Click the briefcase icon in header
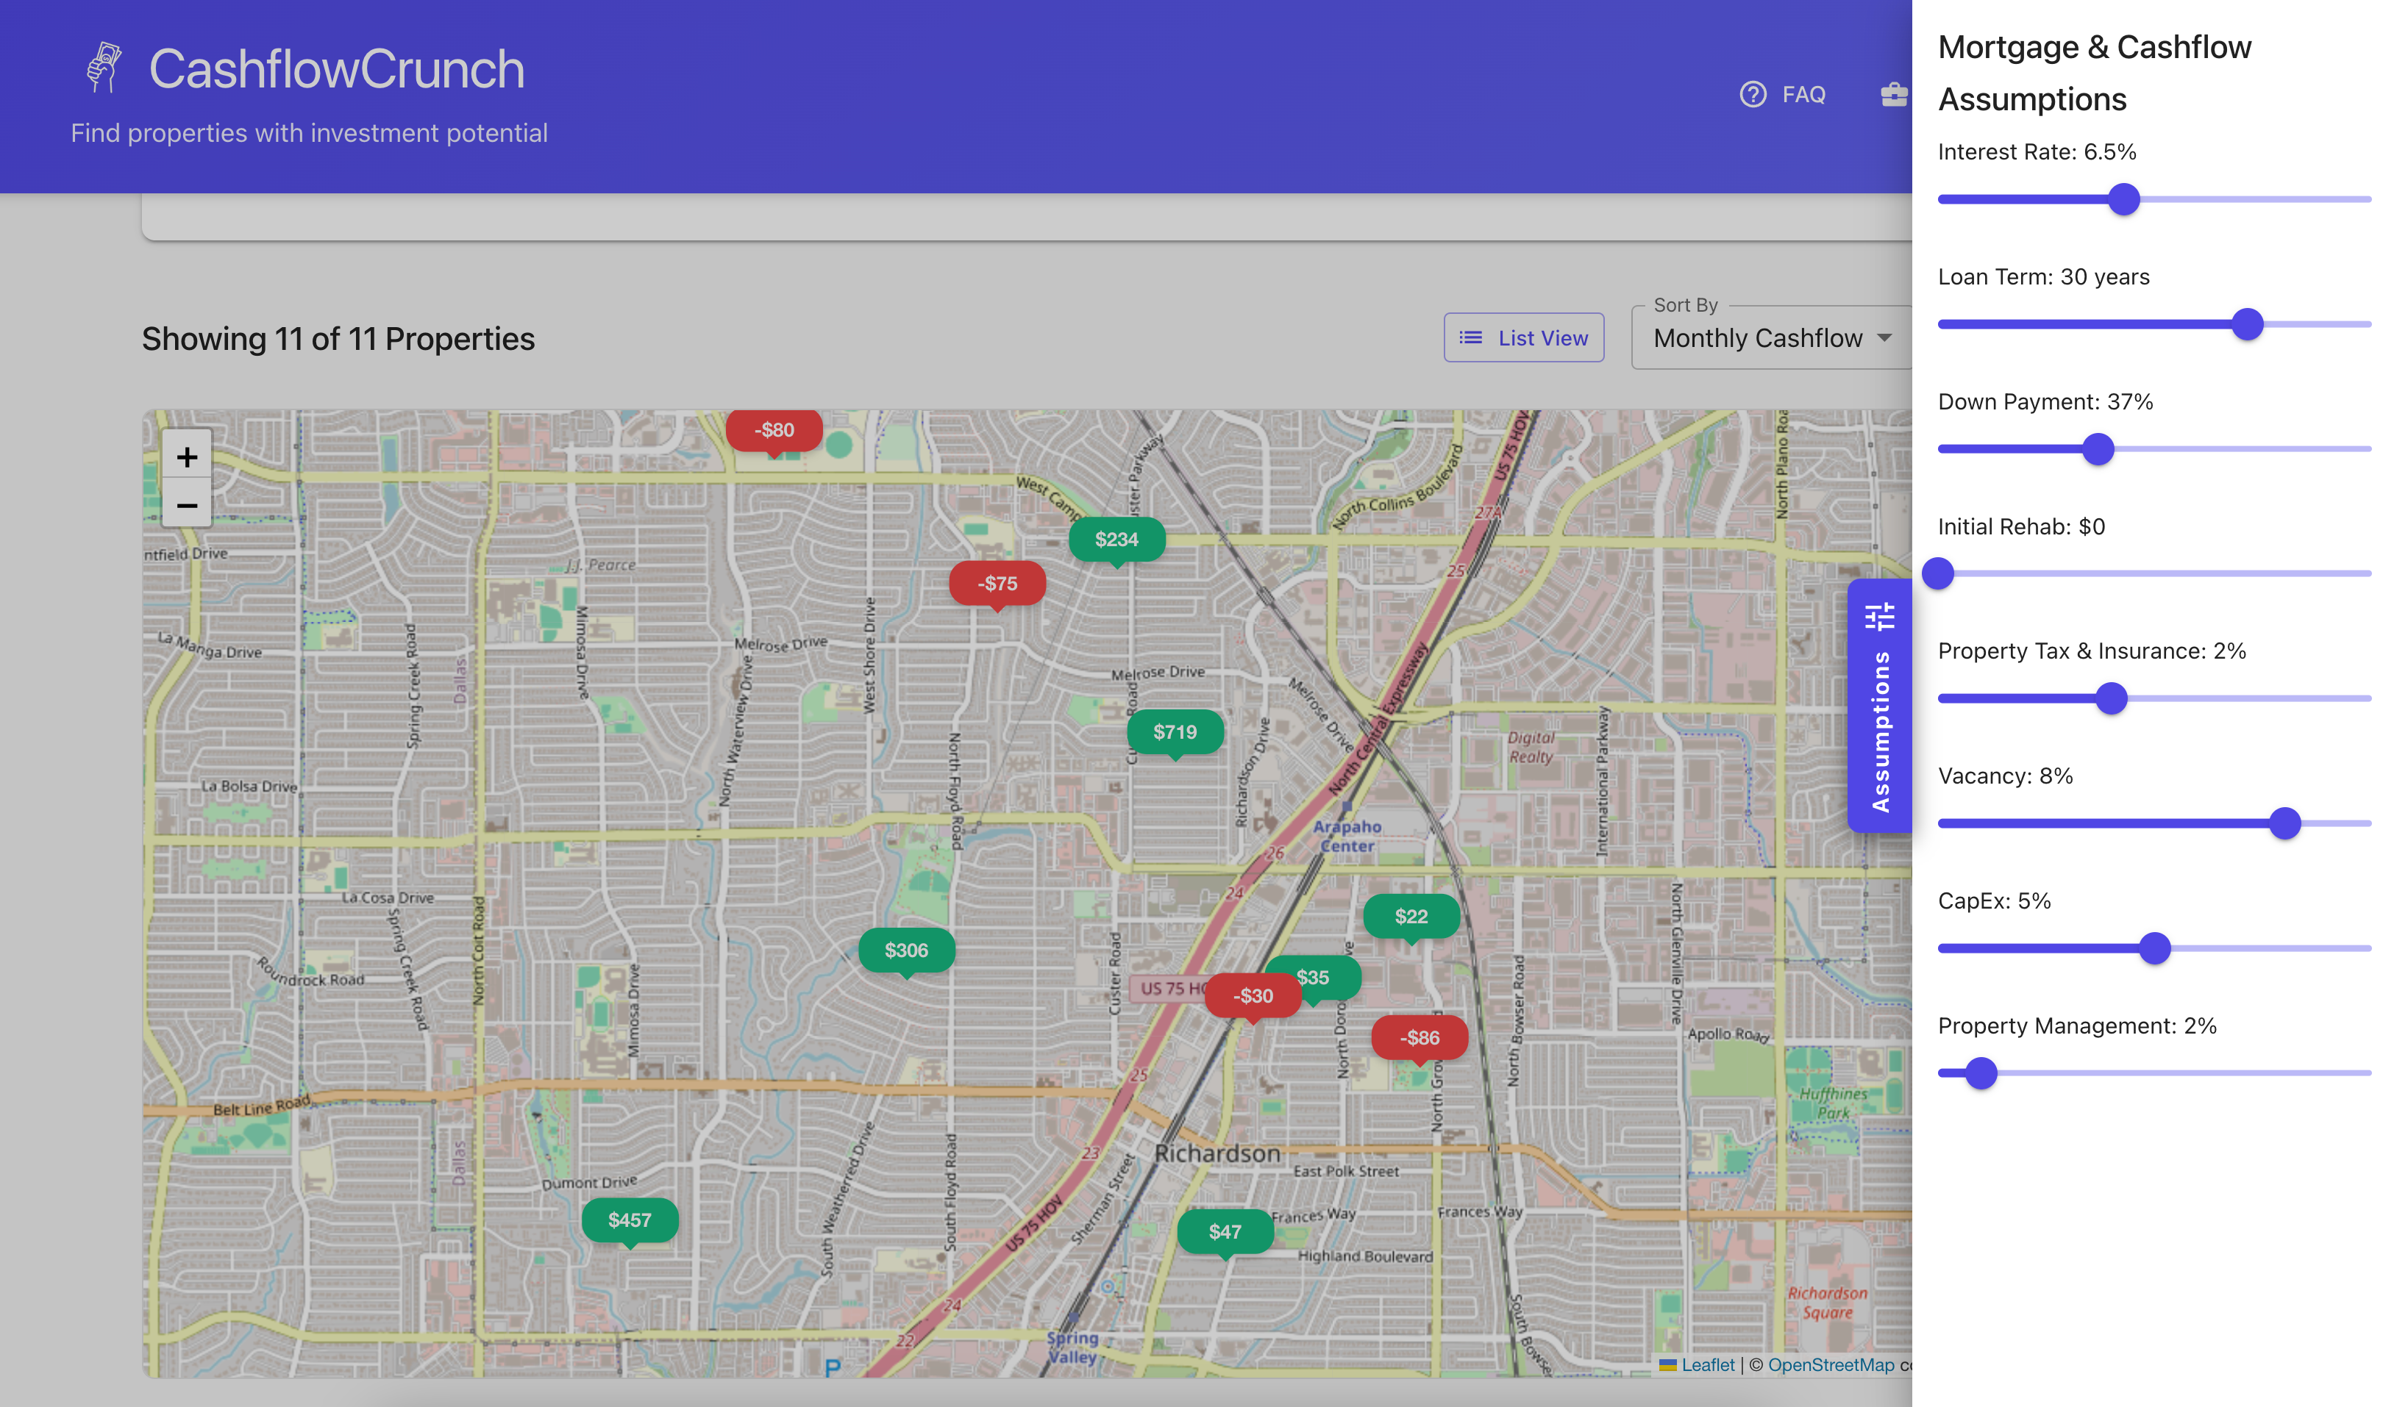Screen dimensions: 2383x1407 click(1893, 95)
